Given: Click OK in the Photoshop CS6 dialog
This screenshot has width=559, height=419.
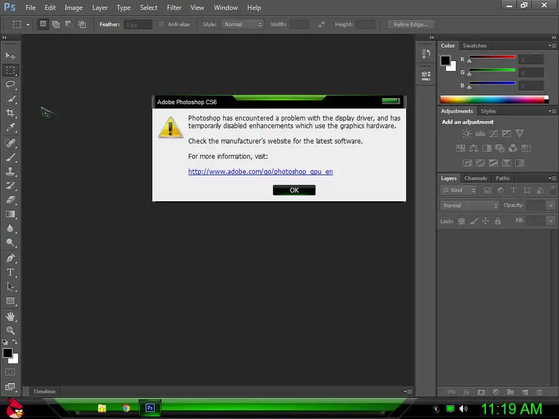Looking at the screenshot, I should (x=294, y=190).
